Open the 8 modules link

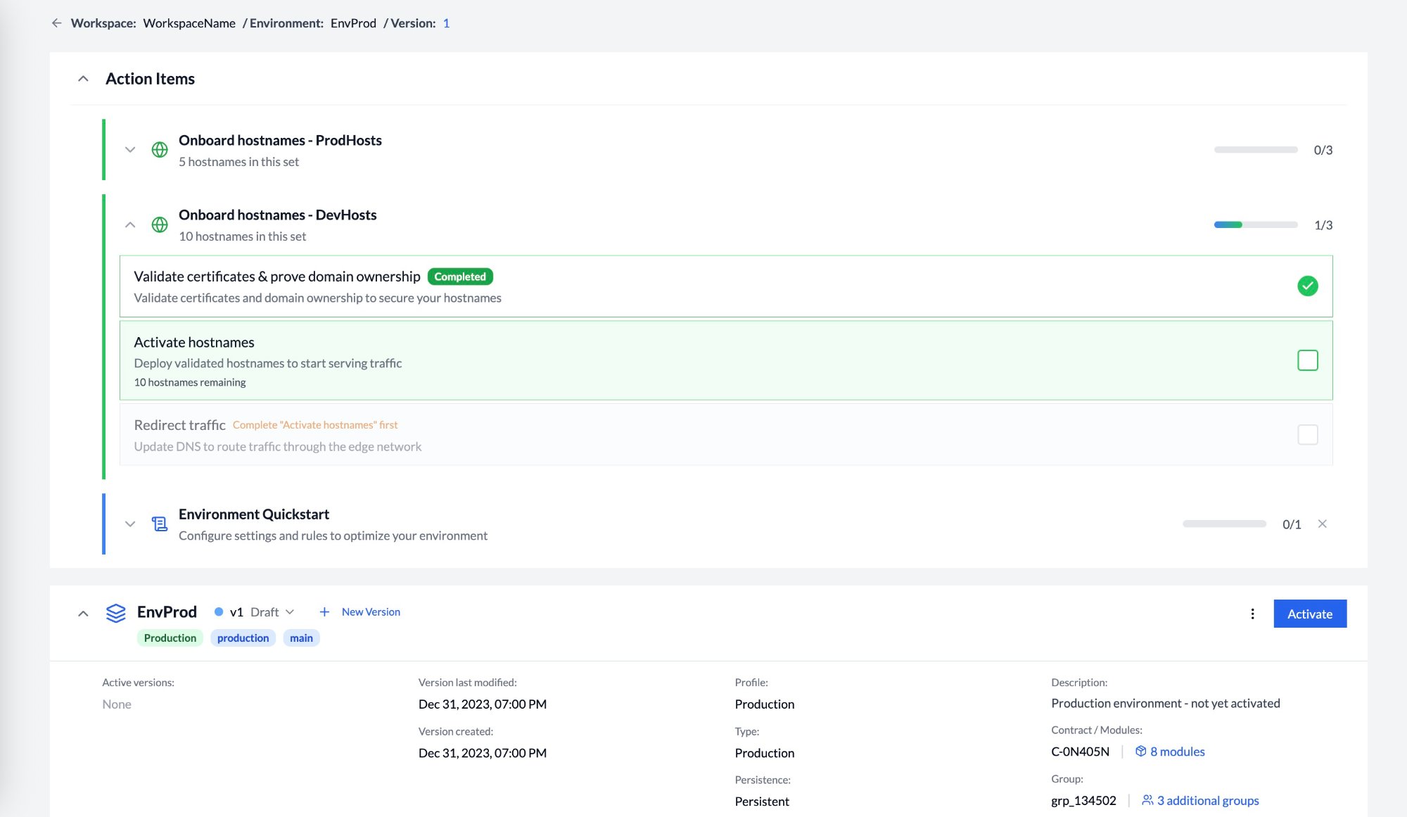tap(1177, 752)
